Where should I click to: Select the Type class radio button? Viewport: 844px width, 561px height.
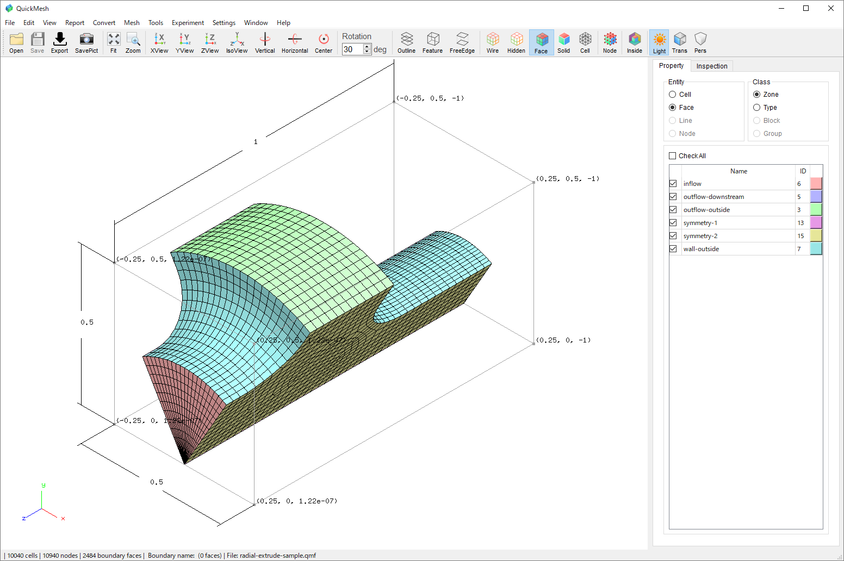click(x=757, y=108)
